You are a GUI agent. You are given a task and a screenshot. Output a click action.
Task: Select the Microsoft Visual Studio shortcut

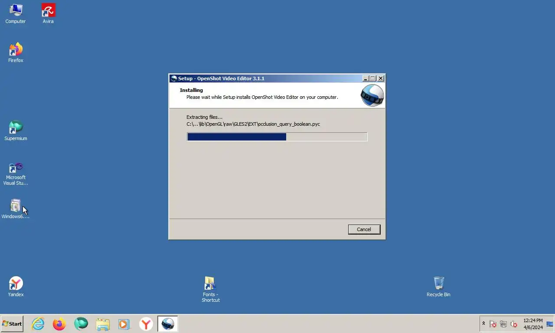(x=16, y=174)
